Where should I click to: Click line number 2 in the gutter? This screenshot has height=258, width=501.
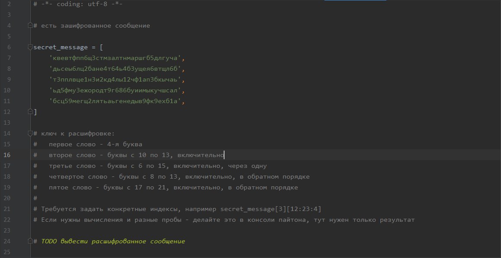tap(9, 4)
